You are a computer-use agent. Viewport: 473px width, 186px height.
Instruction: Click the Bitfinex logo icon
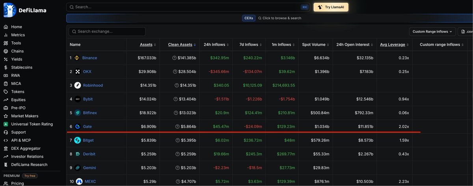tap(77, 113)
